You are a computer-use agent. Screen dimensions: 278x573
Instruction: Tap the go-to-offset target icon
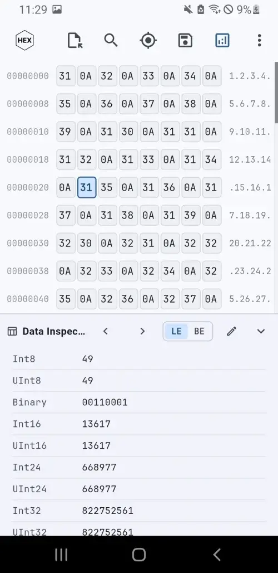click(148, 40)
